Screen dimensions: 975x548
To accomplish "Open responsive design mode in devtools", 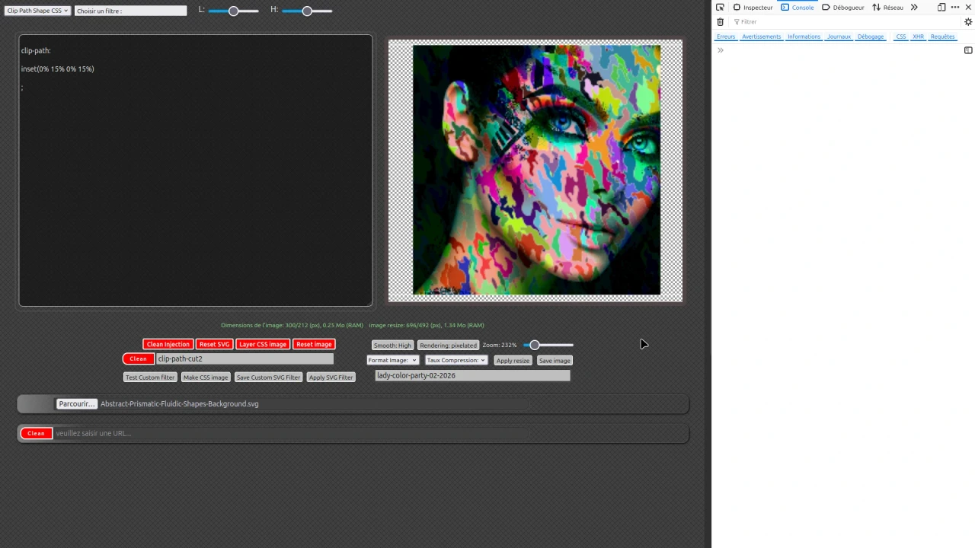I will tap(941, 7).
